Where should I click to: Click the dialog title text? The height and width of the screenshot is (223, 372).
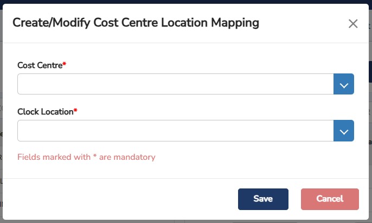tap(136, 23)
